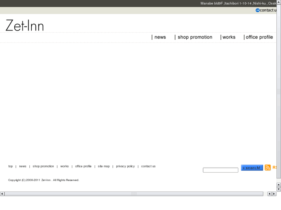Click the copyright text Zet-Inn All Rights Reserved
The height and width of the screenshot is (210, 281).
pos(44,180)
